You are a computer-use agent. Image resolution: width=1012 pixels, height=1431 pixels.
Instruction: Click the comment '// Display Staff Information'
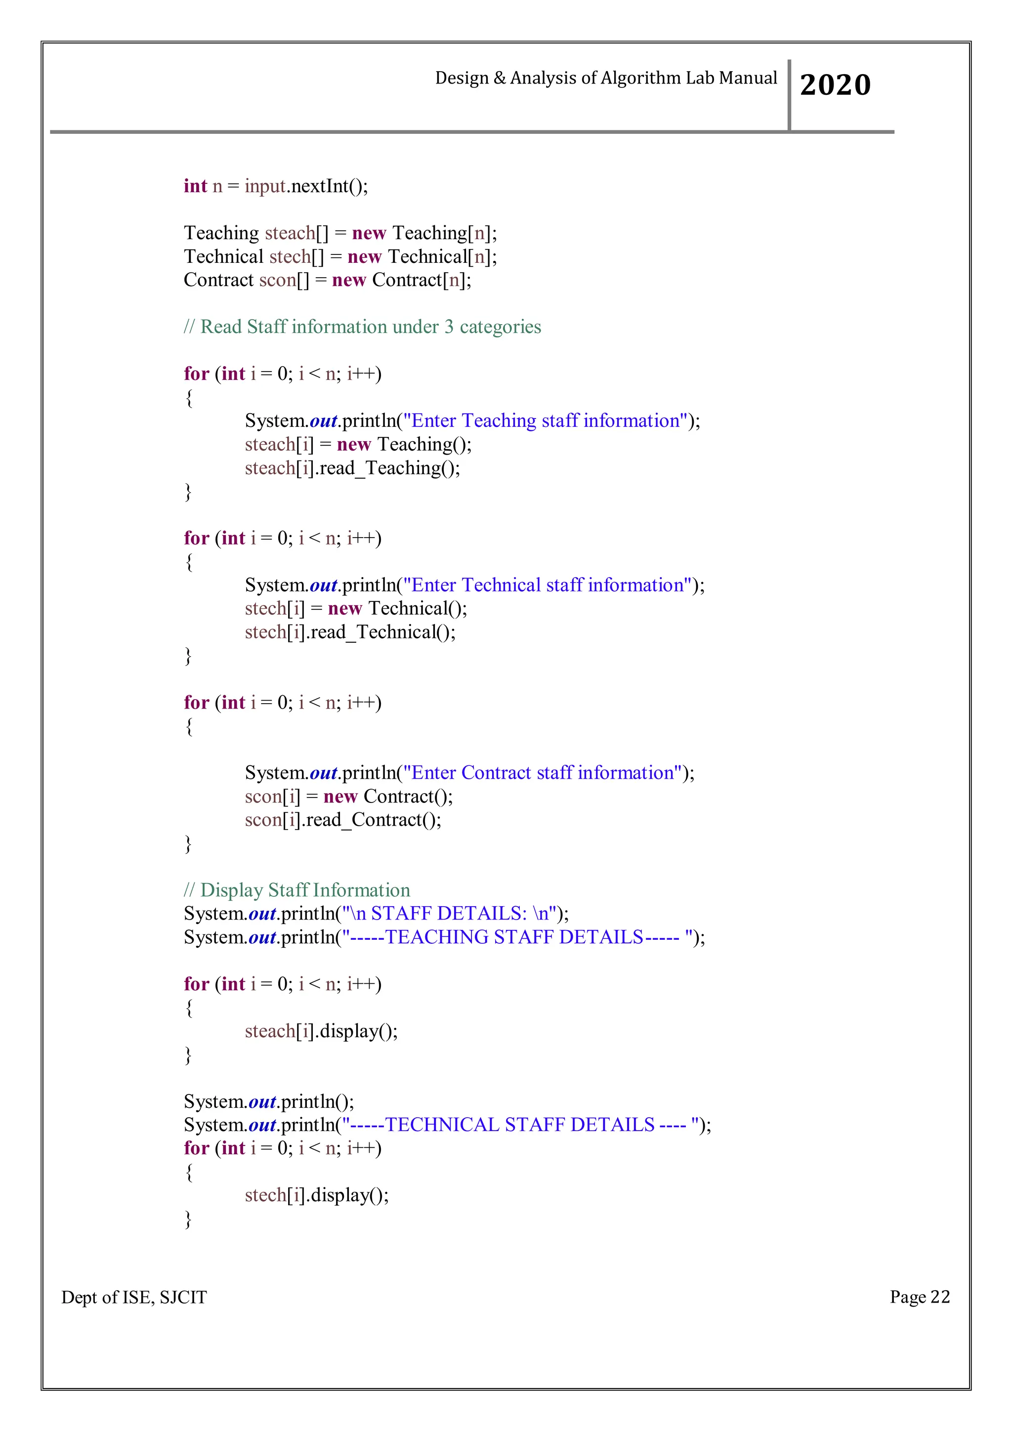pos(297,890)
